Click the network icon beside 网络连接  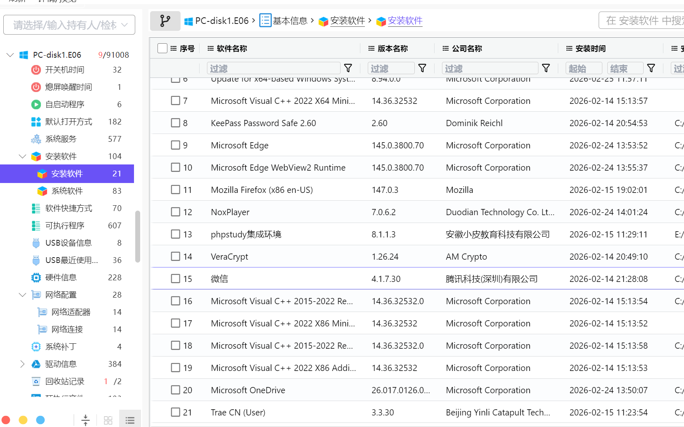pos(42,329)
